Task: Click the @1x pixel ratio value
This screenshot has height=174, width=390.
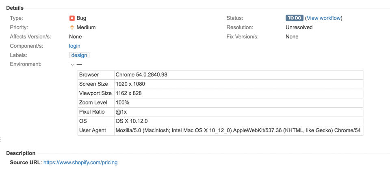Action: pos(121,112)
